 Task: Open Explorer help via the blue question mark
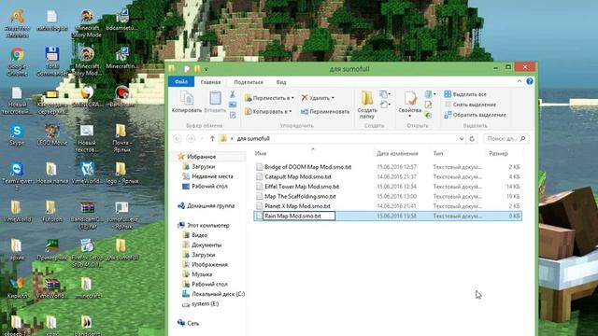[x=530, y=81]
